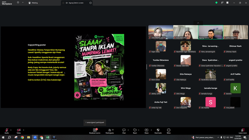Click the Share screen icon

(x=146, y=130)
